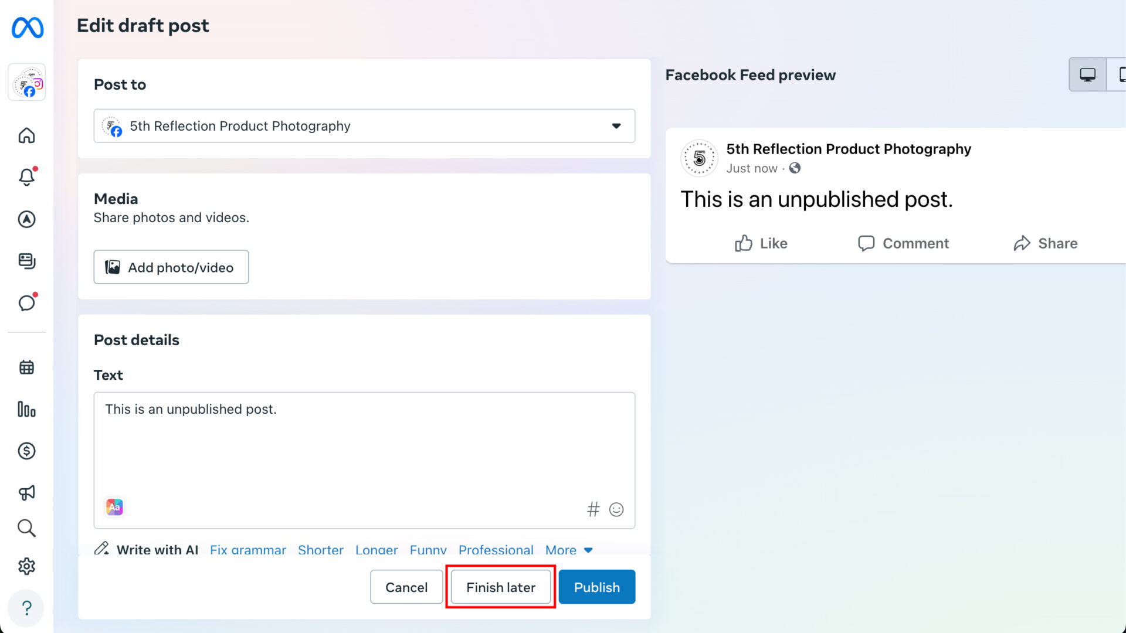Open Settings from the sidebar
This screenshot has width=1126, height=633.
[26, 566]
